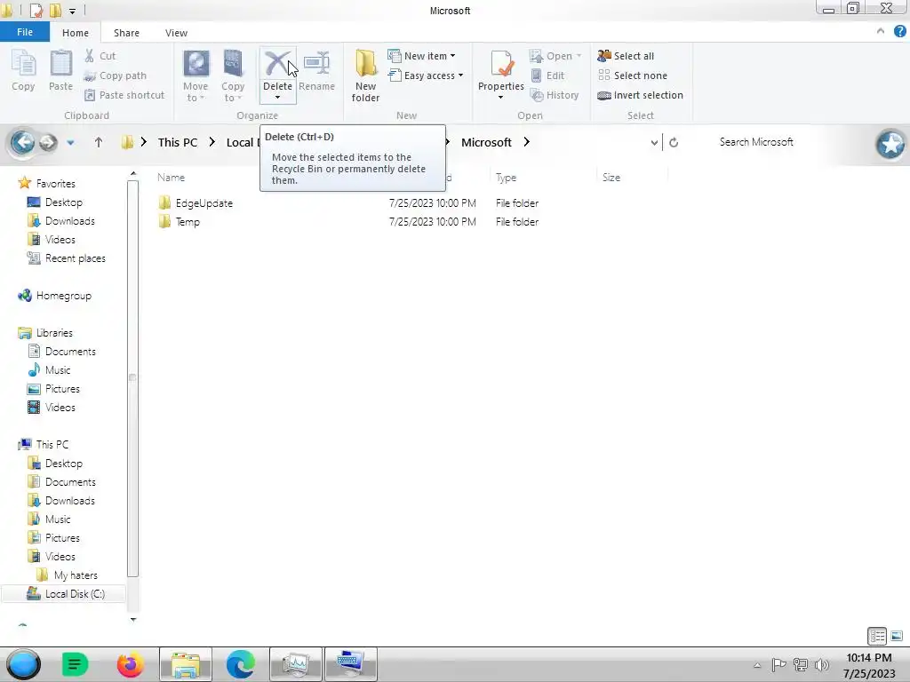
Task: Click Paste shortcut command
Action: [x=124, y=95]
